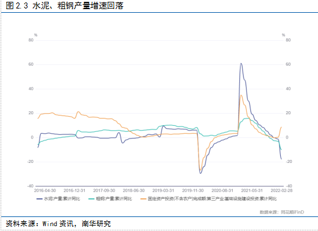
Task: Click the % unit label above left axis
Action: tap(36, 35)
